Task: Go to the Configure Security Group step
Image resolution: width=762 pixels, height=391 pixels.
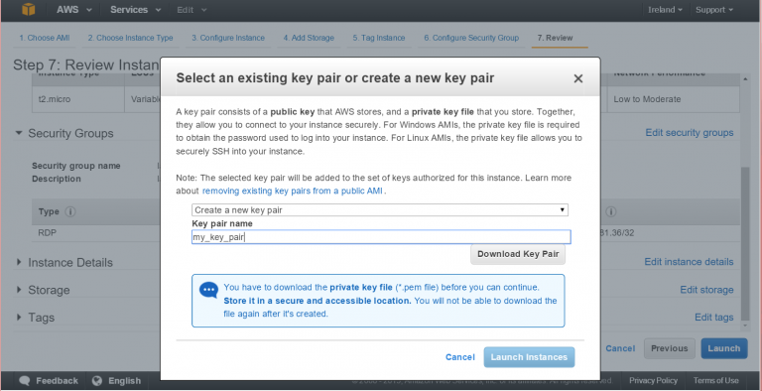Action: (x=470, y=38)
